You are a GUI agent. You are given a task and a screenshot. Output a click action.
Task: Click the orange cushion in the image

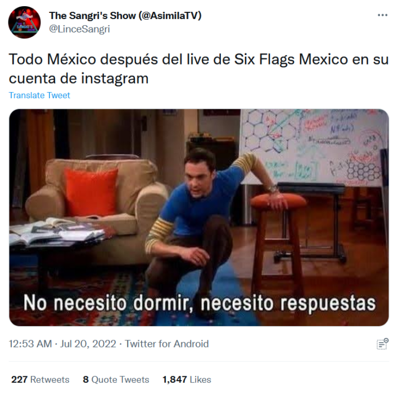(x=91, y=191)
